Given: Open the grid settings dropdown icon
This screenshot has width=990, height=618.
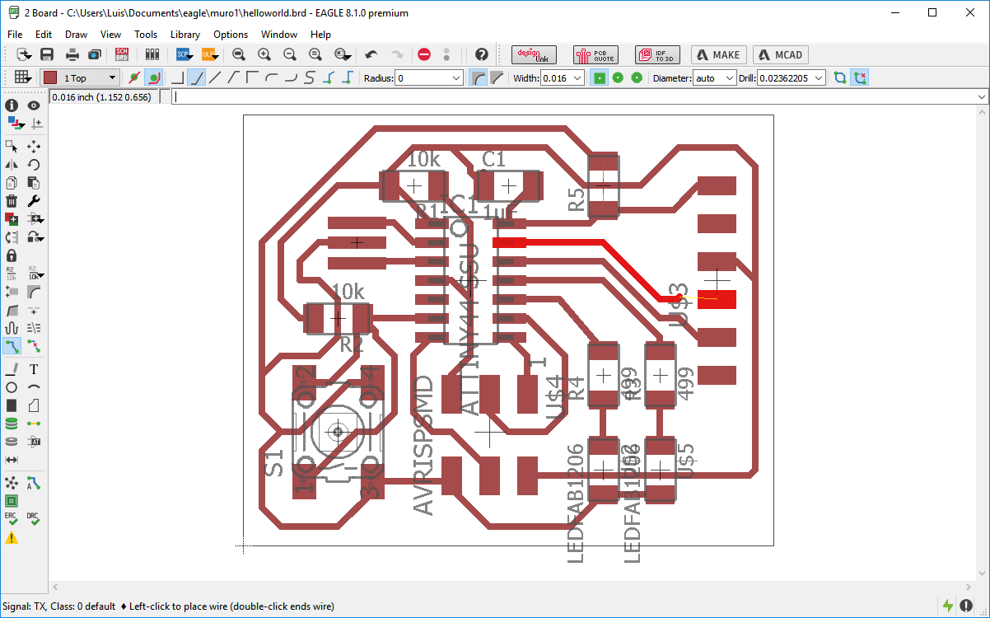Looking at the screenshot, I should (x=22, y=77).
